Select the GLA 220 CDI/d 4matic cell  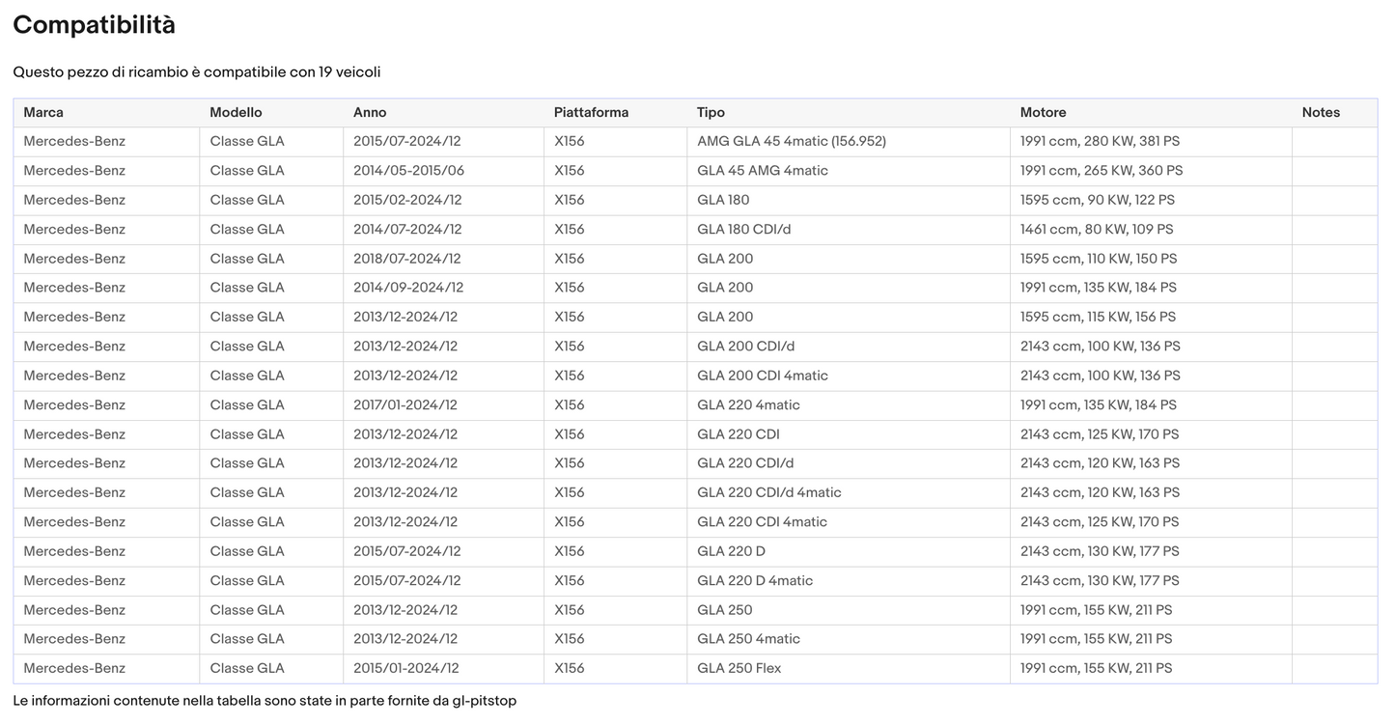point(768,493)
